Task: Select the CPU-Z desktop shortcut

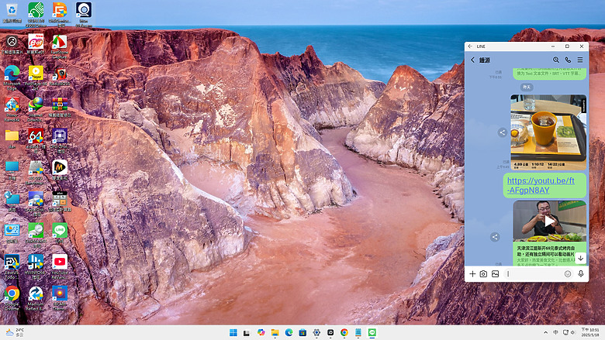Action: click(x=60, y=140)
